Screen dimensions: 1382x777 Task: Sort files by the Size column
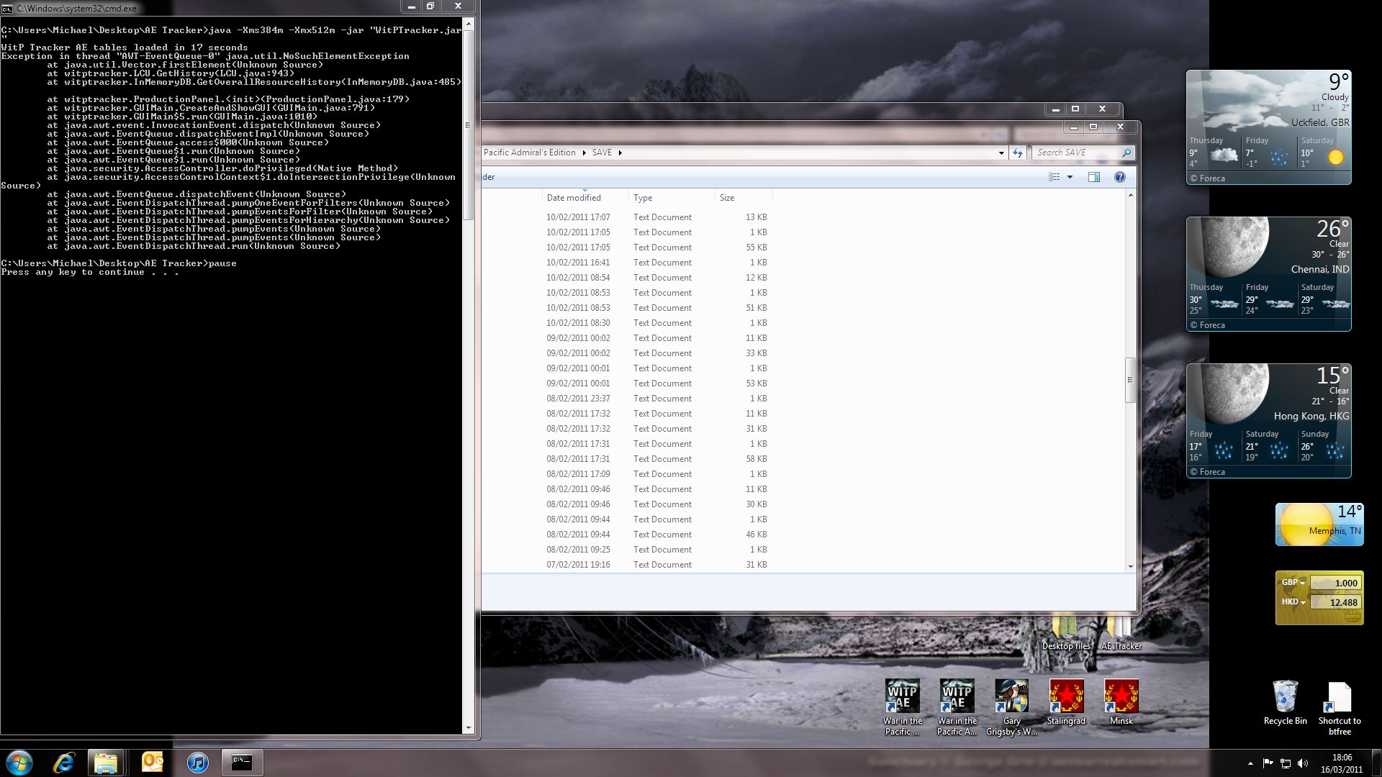click(727, 198)
